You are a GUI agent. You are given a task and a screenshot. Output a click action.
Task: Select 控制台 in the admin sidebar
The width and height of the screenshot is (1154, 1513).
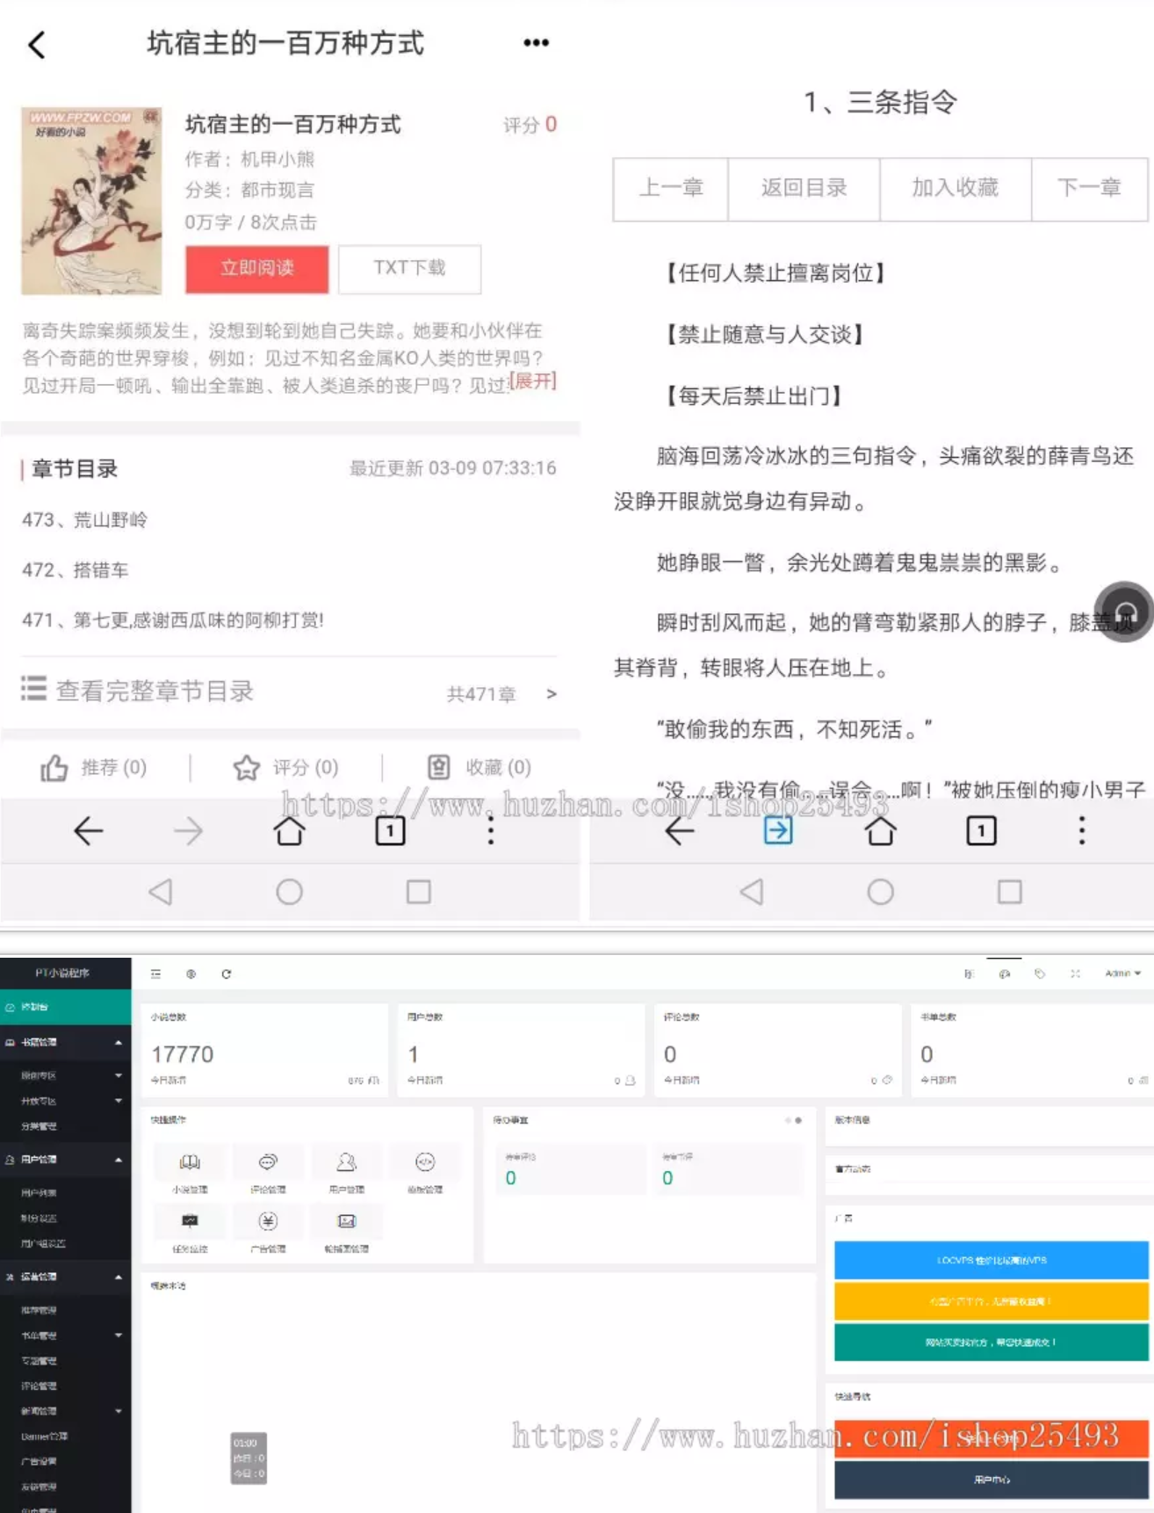[x=65, y=1007]
